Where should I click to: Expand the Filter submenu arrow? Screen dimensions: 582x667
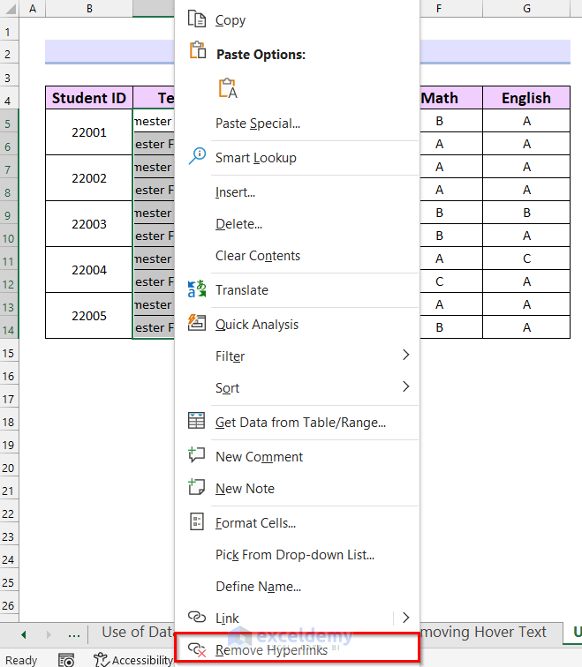[405, 356]
